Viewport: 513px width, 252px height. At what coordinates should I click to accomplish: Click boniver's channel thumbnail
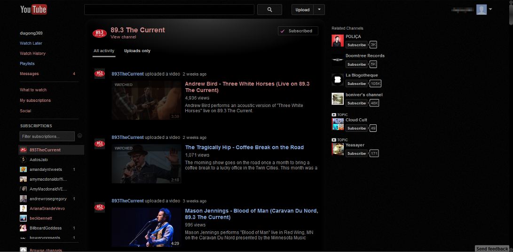pos(338,99)
